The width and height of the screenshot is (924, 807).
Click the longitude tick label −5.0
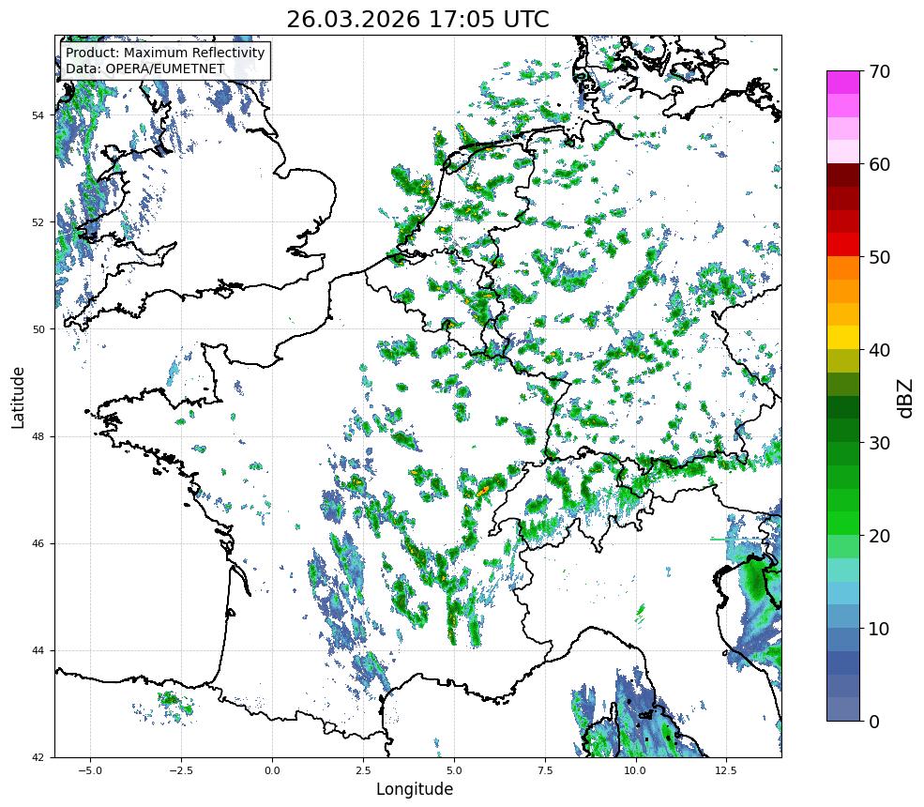click(90, 770)
